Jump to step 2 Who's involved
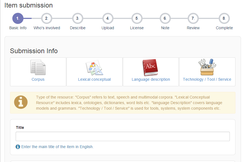The width and height of the screenshot is (243, 162). [47, 18]
